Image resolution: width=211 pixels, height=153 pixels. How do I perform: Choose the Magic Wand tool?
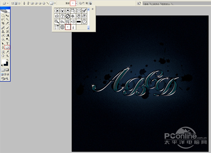coord(8,19)
